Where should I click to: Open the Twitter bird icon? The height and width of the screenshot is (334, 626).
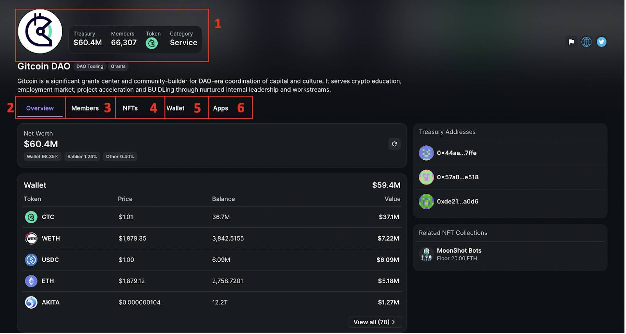[602, 42]
